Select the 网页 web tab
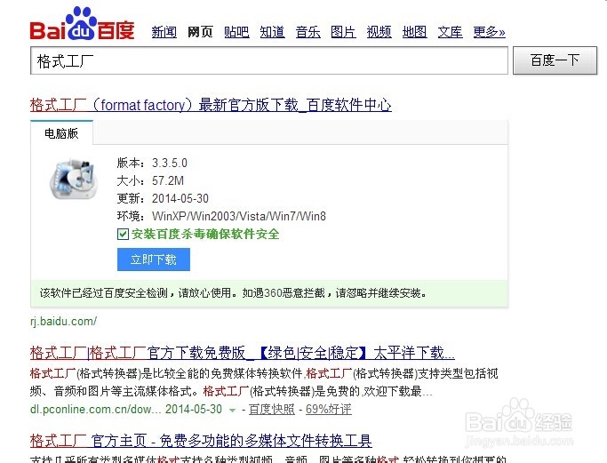 200,32
